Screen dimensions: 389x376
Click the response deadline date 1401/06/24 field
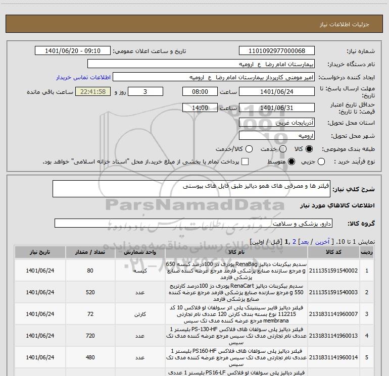pyautogui.click(x=277, y=91)
